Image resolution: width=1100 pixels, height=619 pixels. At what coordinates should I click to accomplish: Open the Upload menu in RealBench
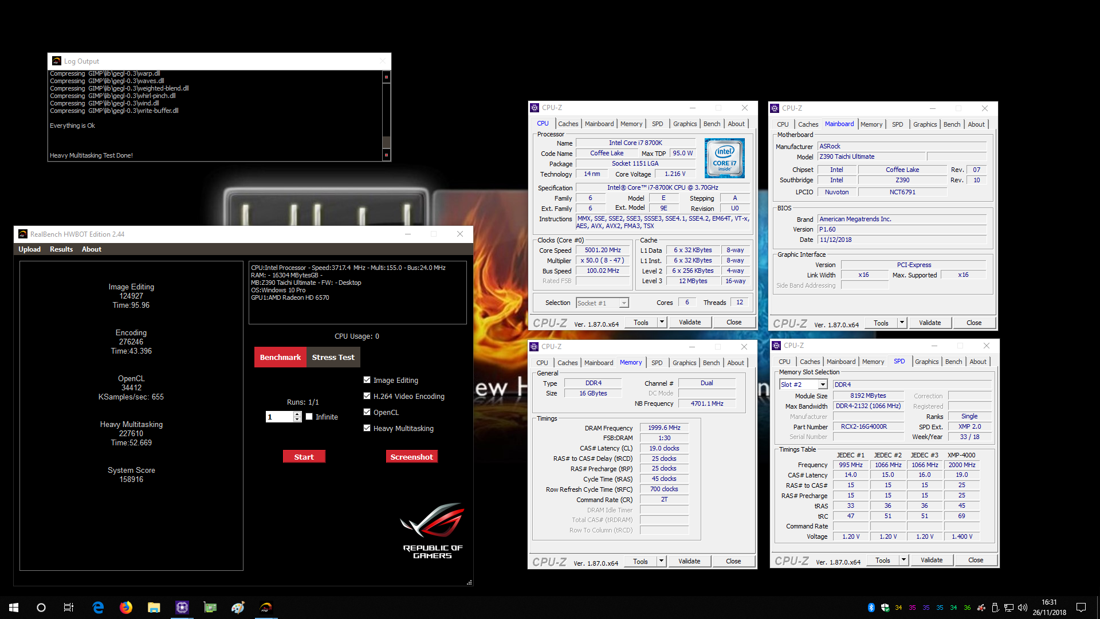(x=29, y=249)
